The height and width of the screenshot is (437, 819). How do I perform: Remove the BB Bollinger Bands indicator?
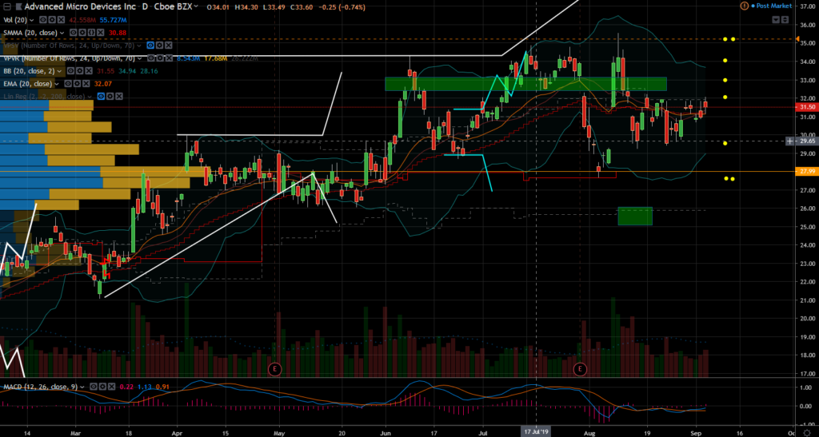89,71
